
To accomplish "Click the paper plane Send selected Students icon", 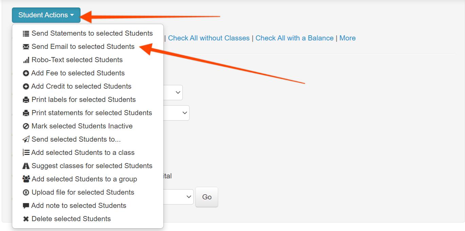I will tap(26, 140).
